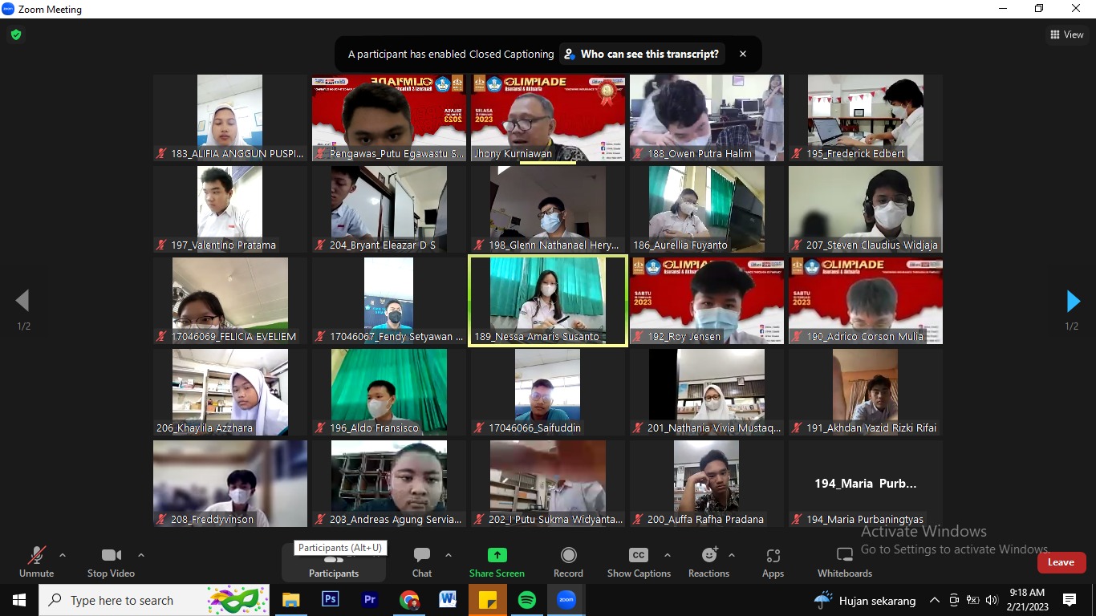This screenshot has width=1096, height=616.
Task: Unmute the microphone in Zoom toolbar
Action: point(36,561)
